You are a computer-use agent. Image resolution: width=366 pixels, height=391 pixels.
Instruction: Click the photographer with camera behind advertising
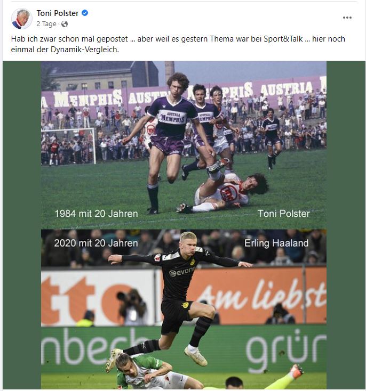(132, 307)
